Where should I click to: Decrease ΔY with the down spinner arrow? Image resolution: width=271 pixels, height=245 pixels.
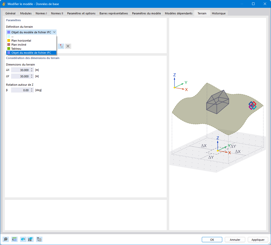click(x=32, y=77)
